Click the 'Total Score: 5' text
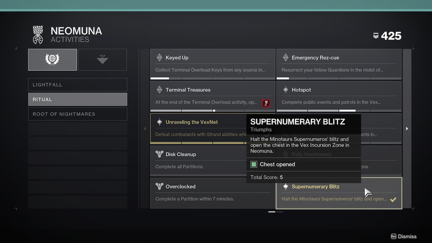The width and height of the screenshot is (432, 243). tap(267, 177)
